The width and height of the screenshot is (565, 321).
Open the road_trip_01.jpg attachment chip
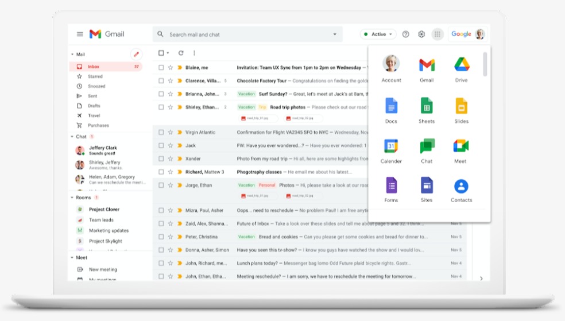258,118
